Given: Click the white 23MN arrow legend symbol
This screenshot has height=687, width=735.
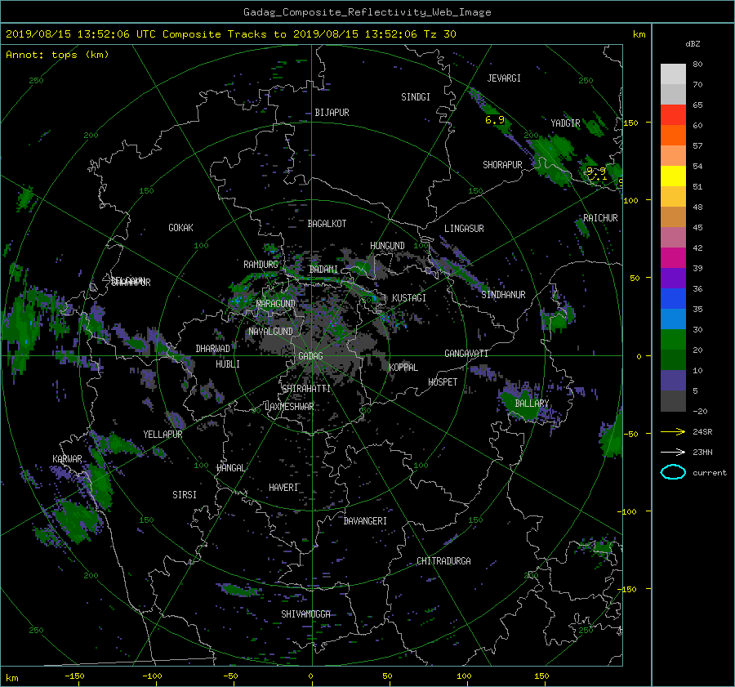Looking at the screenshot, I should coord(673,452).
